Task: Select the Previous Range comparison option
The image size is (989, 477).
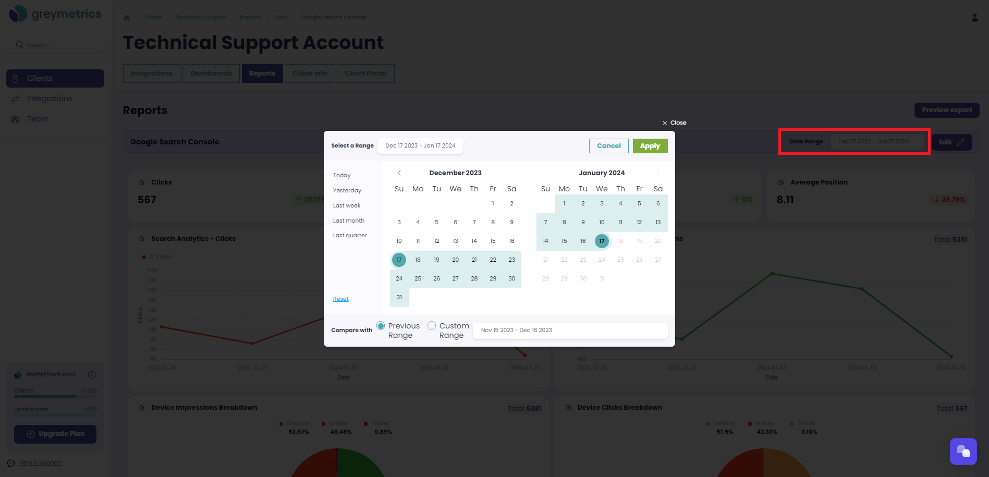Action: [380, 325]
